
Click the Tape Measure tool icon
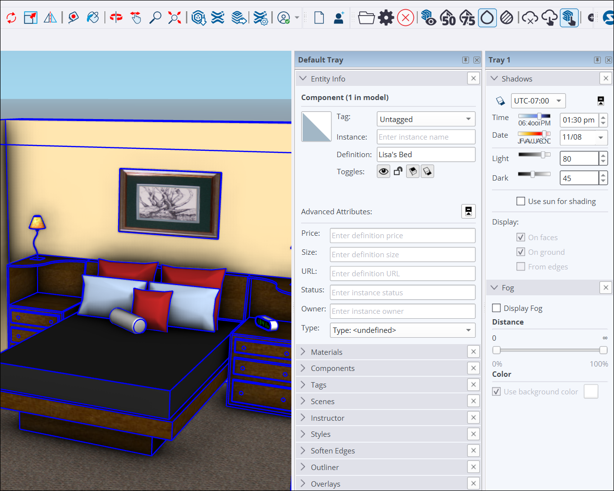73,18
